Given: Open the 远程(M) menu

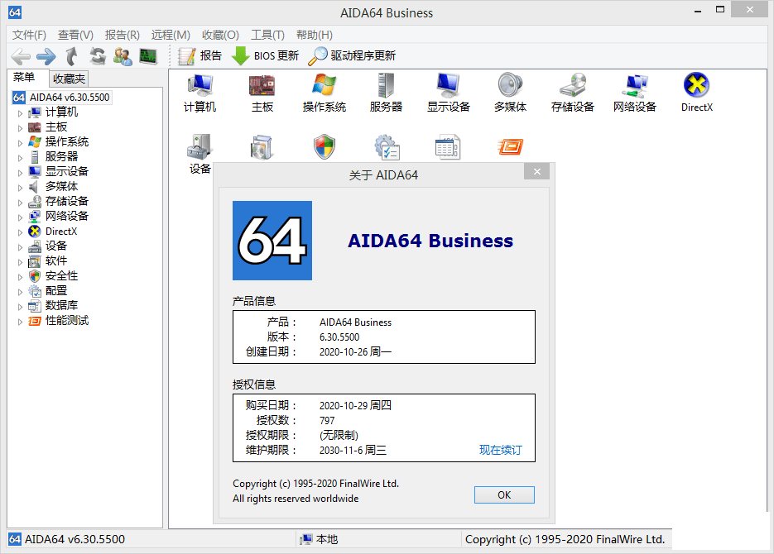Looking at the screenshot, I should pos(171,35).
